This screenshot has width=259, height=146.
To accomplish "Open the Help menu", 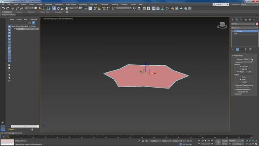I will tap(141, 4).
